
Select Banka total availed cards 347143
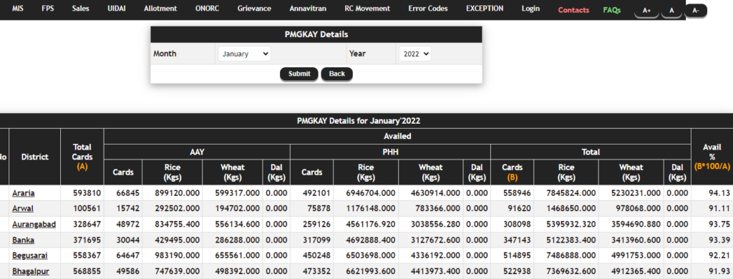(517, 240)
